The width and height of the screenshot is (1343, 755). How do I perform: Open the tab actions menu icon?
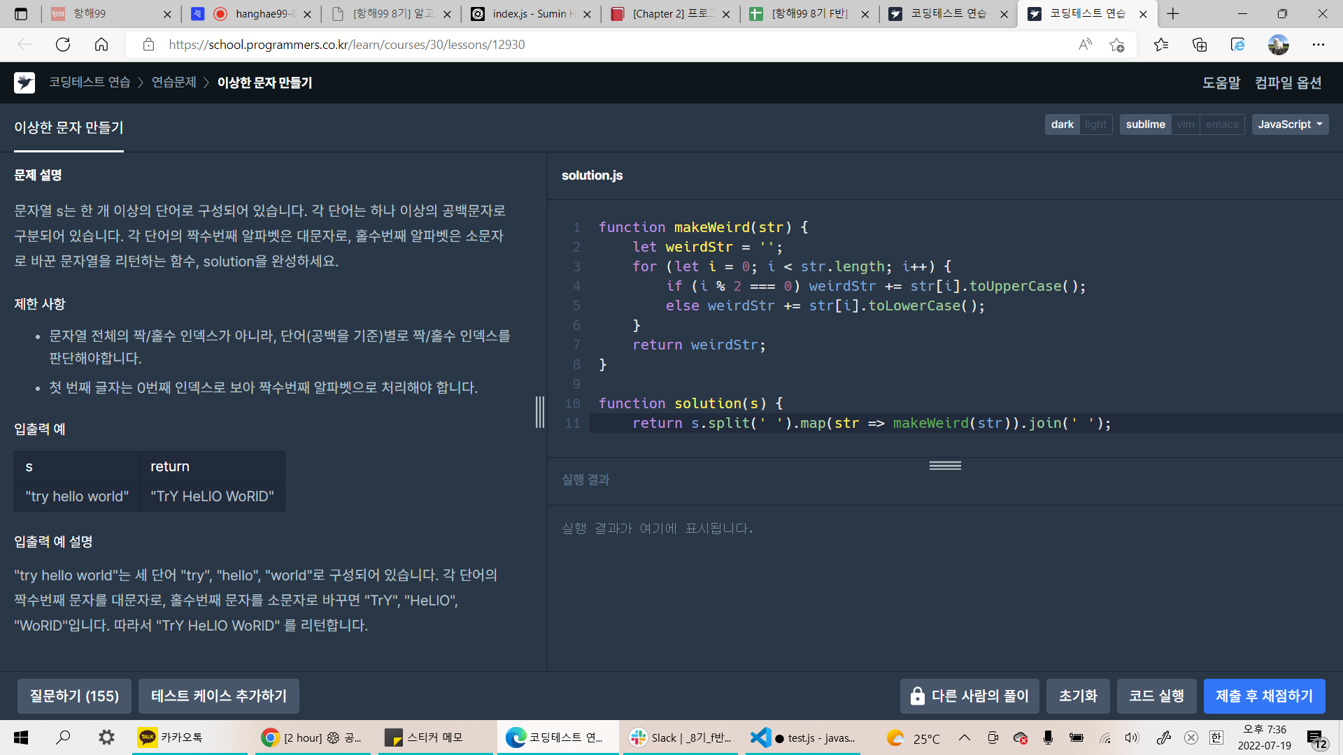point(21,14)
